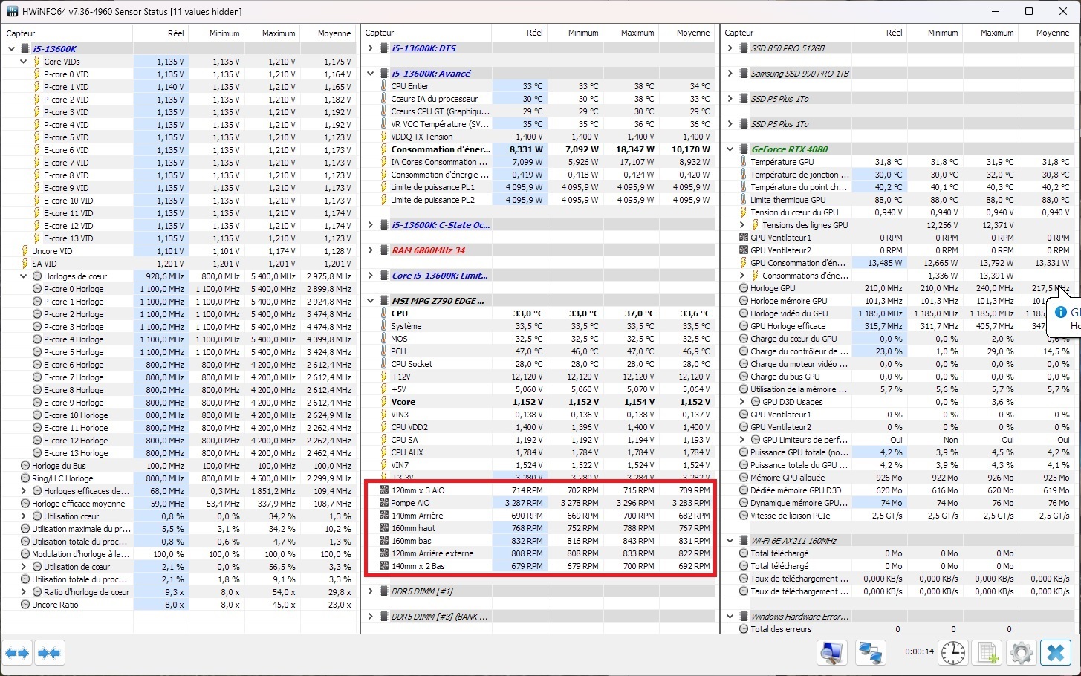Screen dimensions: 1081x676
Task: Collapse the Core VIDs tree node
Action: click(23, 62)
